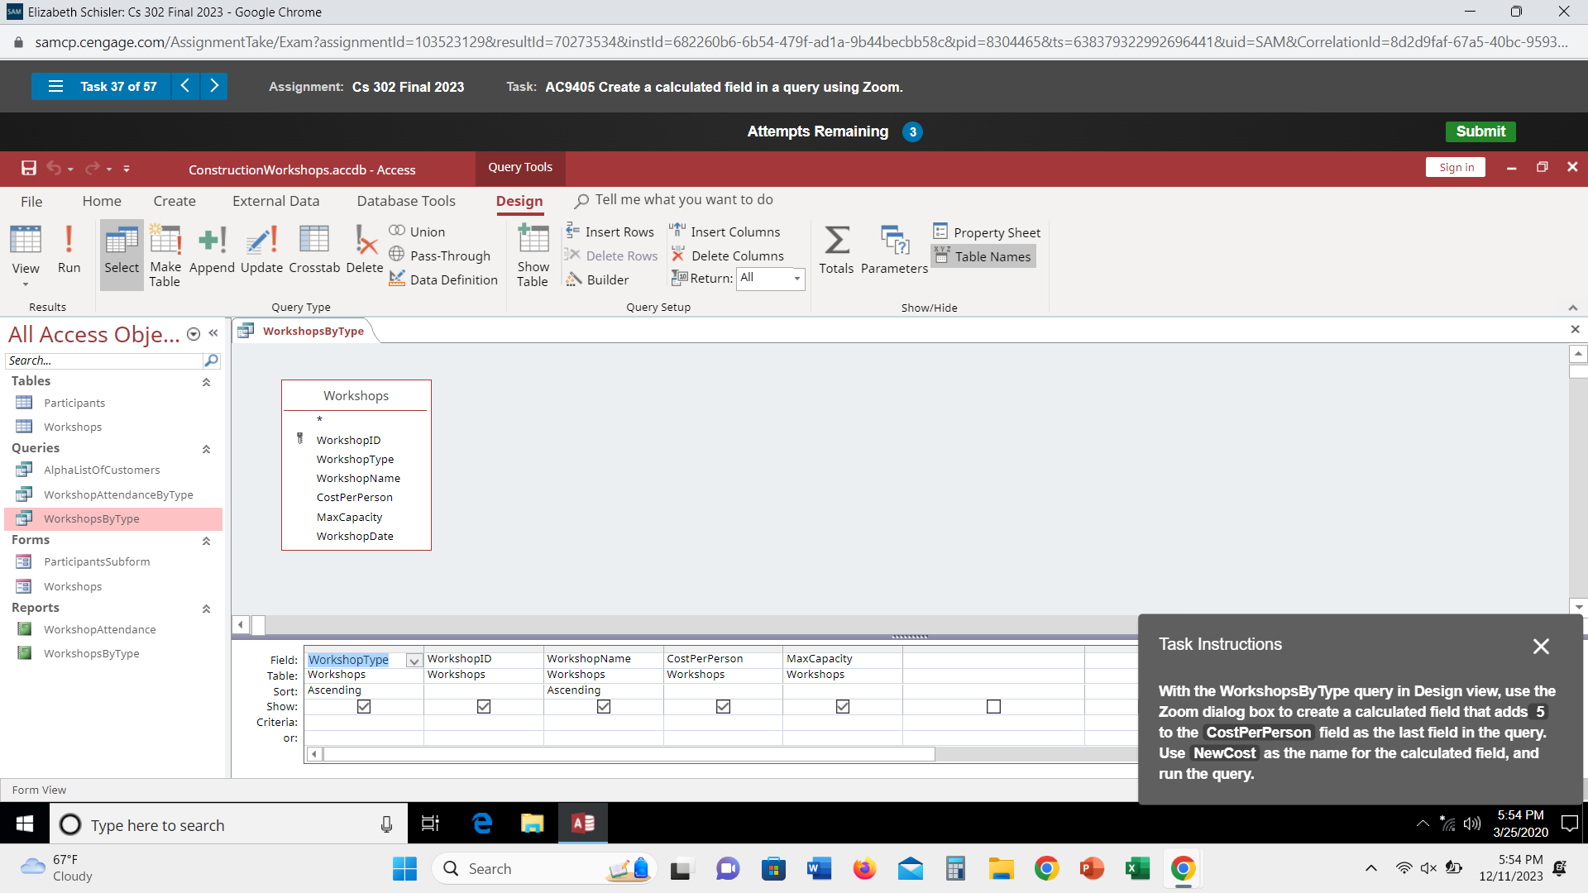
Task: Uncheck Show box for WorkshopID column
Action: (484, 707)
